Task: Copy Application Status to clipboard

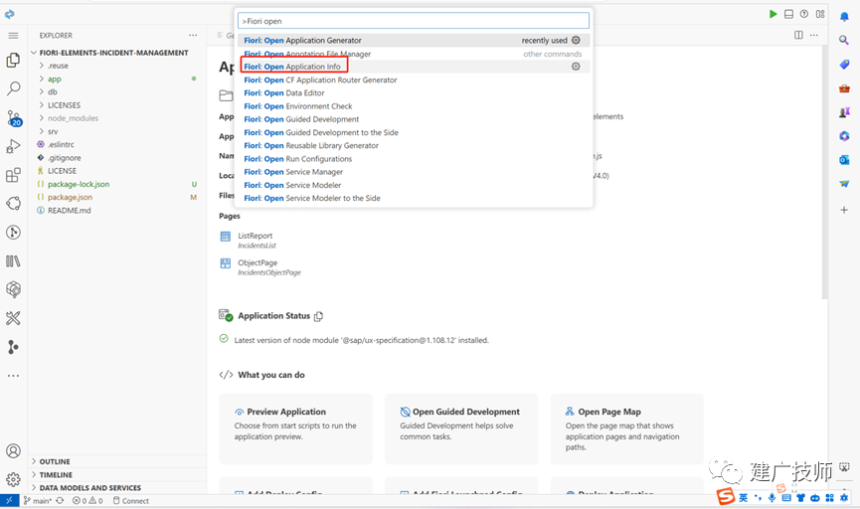Action: [319, 316]
